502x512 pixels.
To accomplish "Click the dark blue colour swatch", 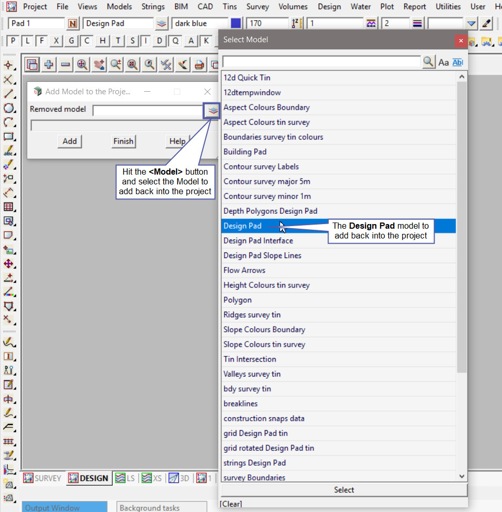I will (x=236, y=24).
